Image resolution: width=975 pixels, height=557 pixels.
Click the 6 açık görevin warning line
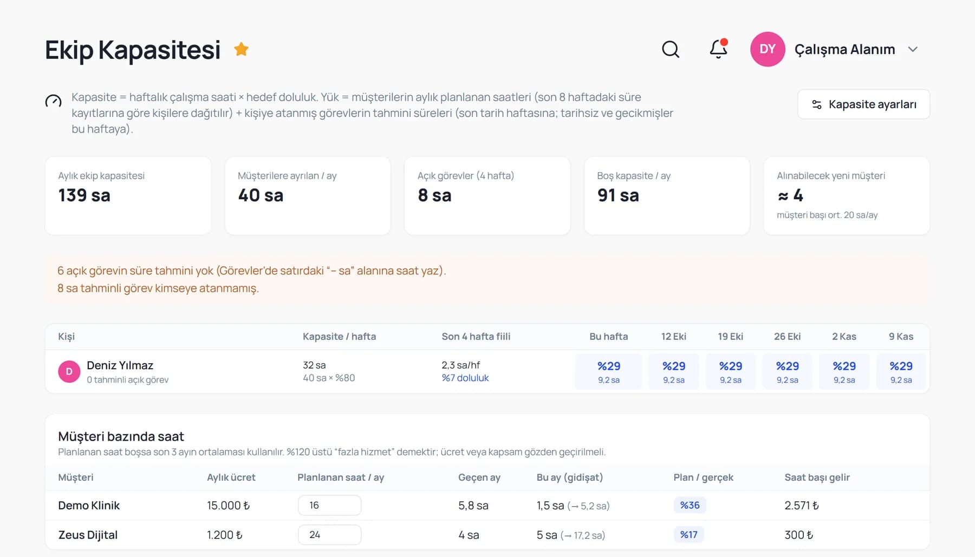pyautogui.click(x=252, y=271)
